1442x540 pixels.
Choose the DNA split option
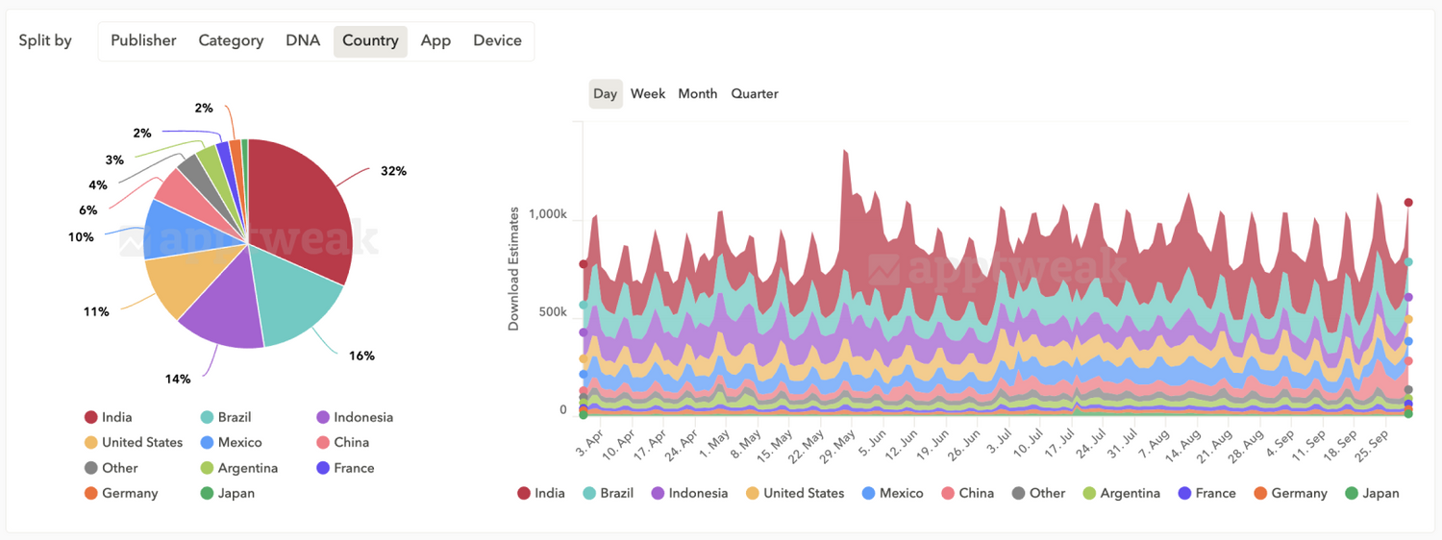(x=303, y=40)
